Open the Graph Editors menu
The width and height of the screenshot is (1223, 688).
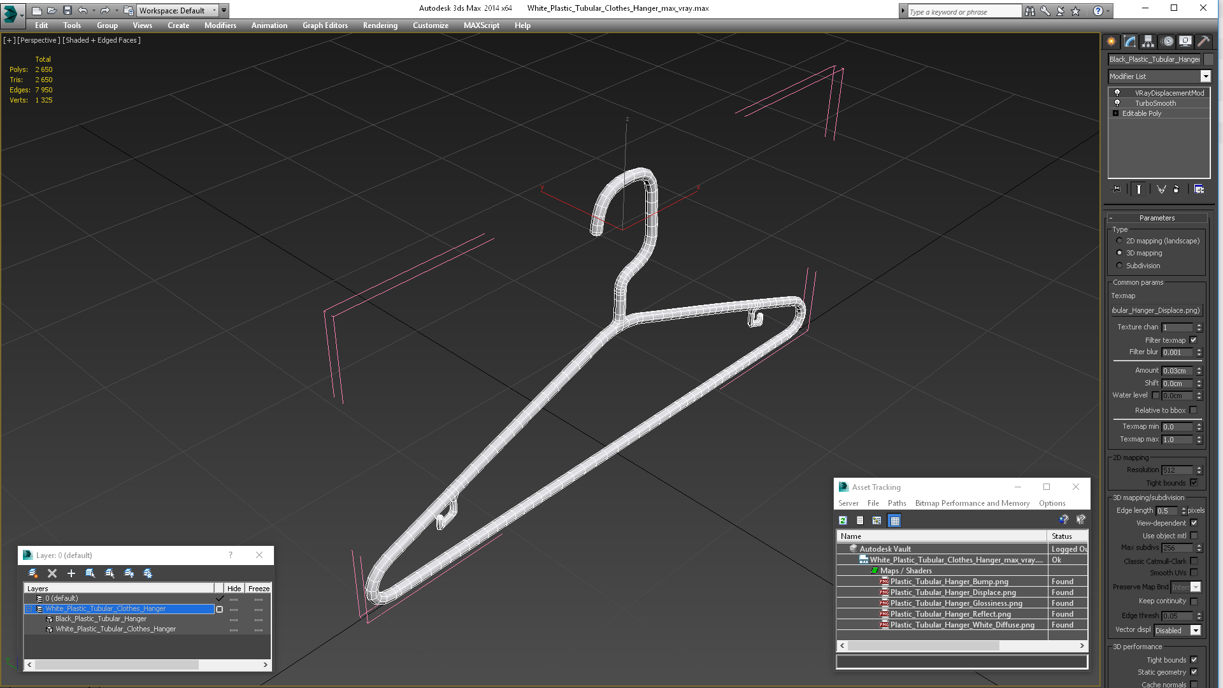point(325,25)
